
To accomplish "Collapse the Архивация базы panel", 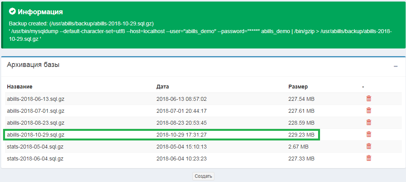I will (396, 66).
